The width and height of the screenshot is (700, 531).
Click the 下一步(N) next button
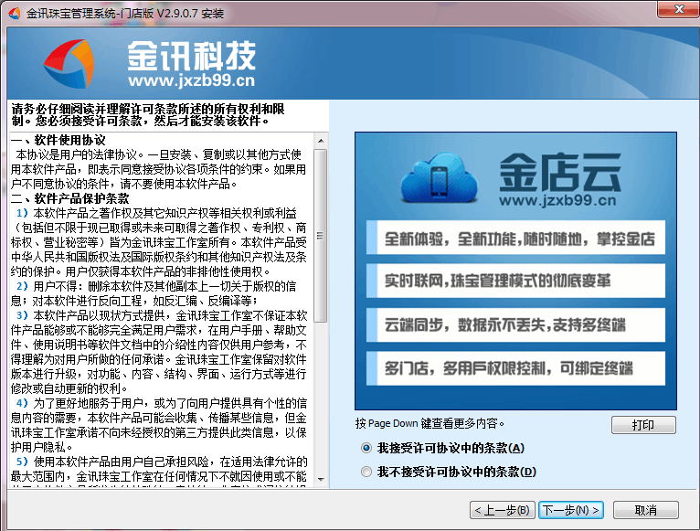tap(571, 510)
